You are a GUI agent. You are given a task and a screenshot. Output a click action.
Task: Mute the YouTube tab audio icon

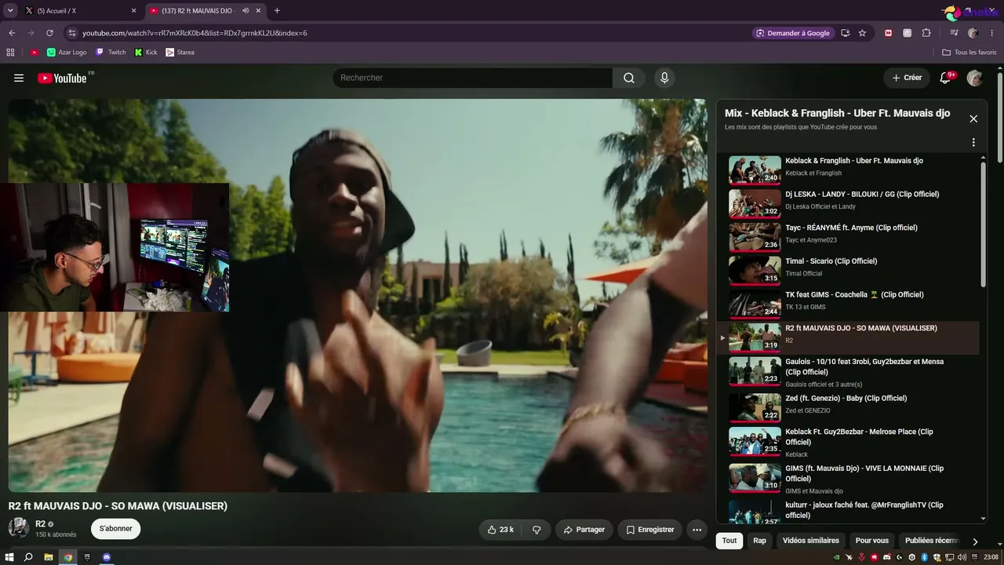tap(246, 11)
